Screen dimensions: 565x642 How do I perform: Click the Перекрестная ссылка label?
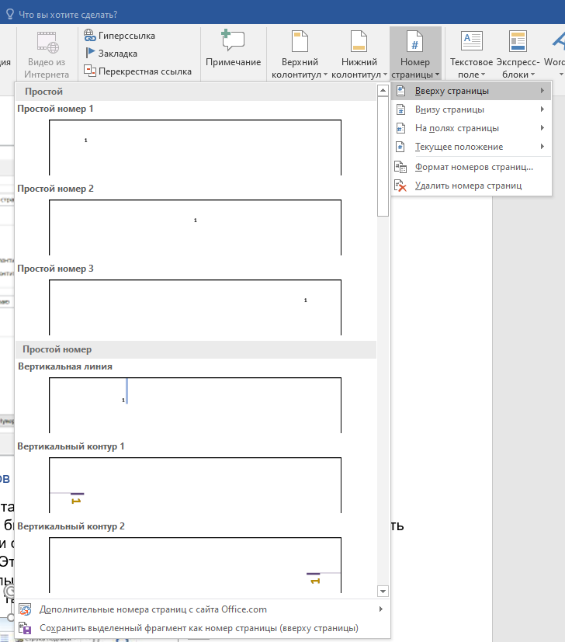pyautogui.click(x=145, y=71)
